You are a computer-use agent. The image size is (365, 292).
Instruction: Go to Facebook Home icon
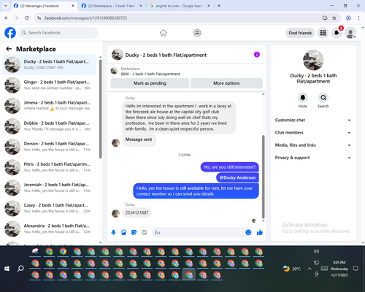tap(164, 33)
